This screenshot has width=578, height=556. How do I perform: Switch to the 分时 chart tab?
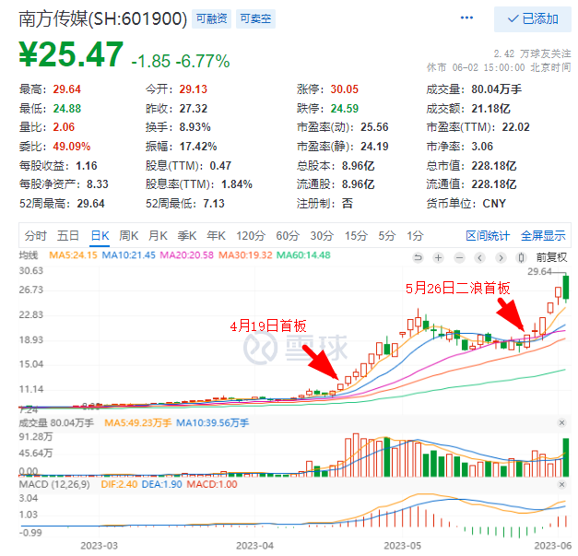[35, 236]
